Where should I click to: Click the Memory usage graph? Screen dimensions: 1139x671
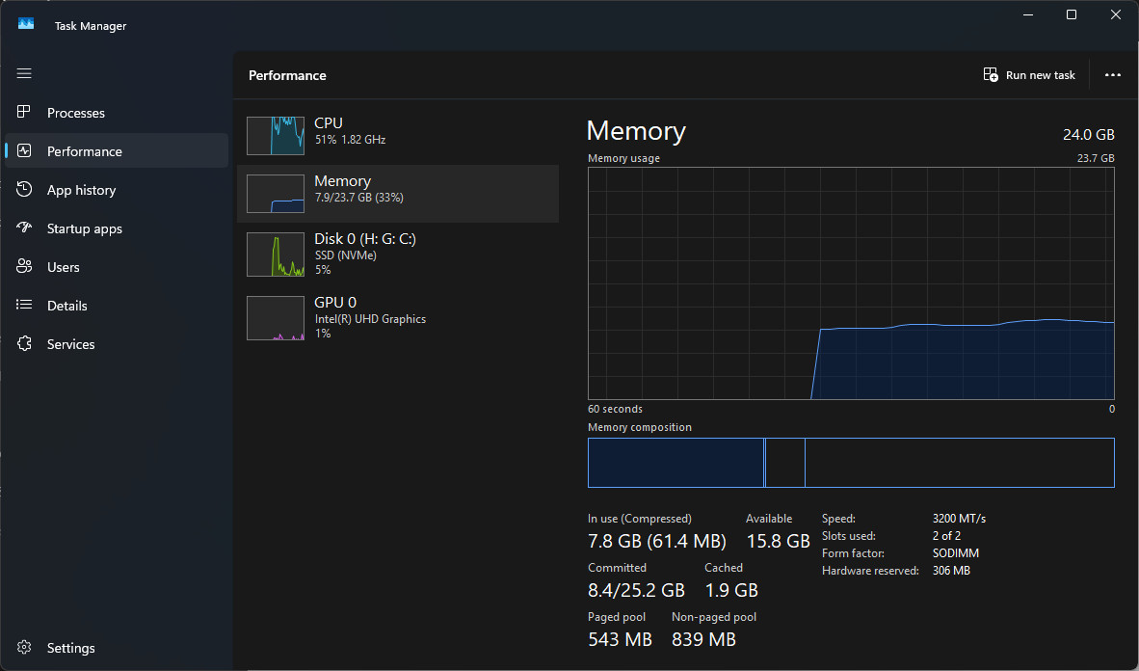pyautogui.click(x=851, y=283)
